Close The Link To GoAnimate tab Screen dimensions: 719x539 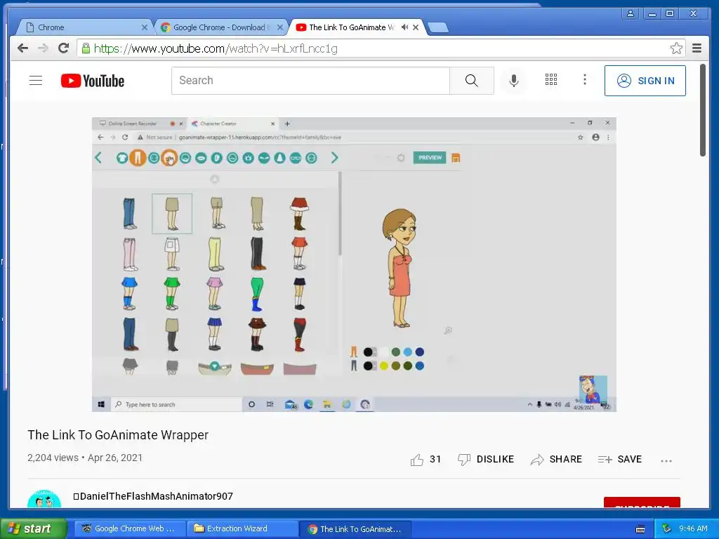[x=416, y=27]
